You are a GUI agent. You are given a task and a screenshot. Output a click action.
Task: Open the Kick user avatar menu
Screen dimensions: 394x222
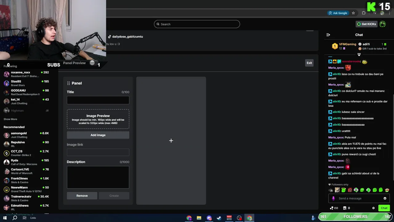click(x=383, y=24)
